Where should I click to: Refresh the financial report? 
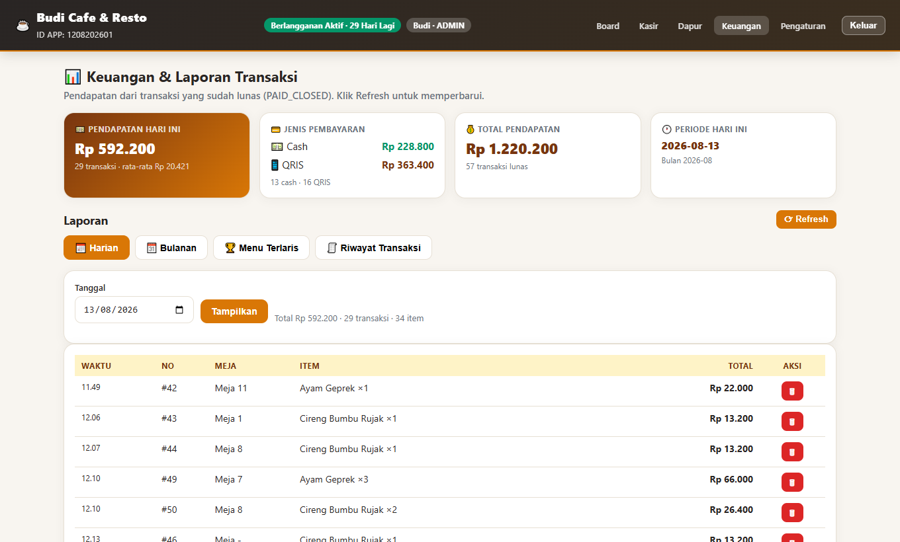(806, 219)
